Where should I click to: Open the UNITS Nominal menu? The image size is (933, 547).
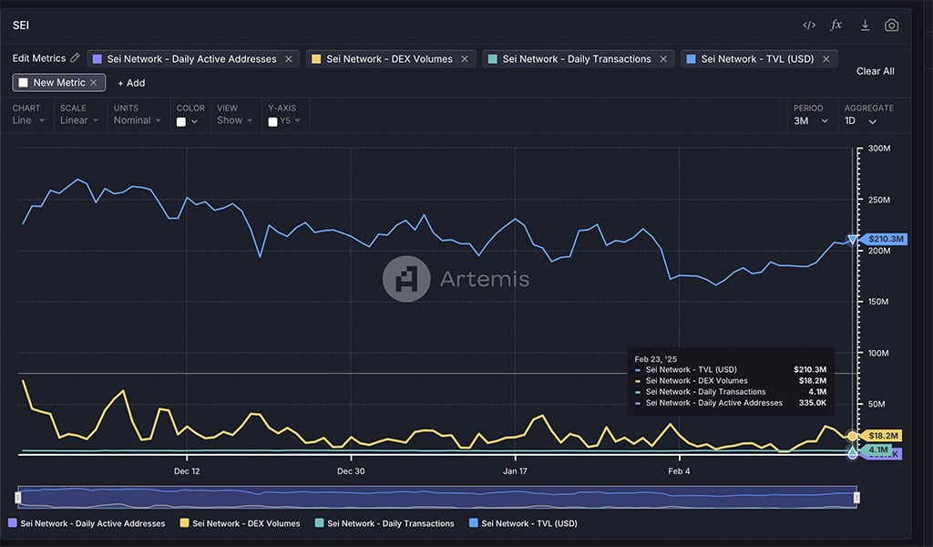tap(137, 120)
